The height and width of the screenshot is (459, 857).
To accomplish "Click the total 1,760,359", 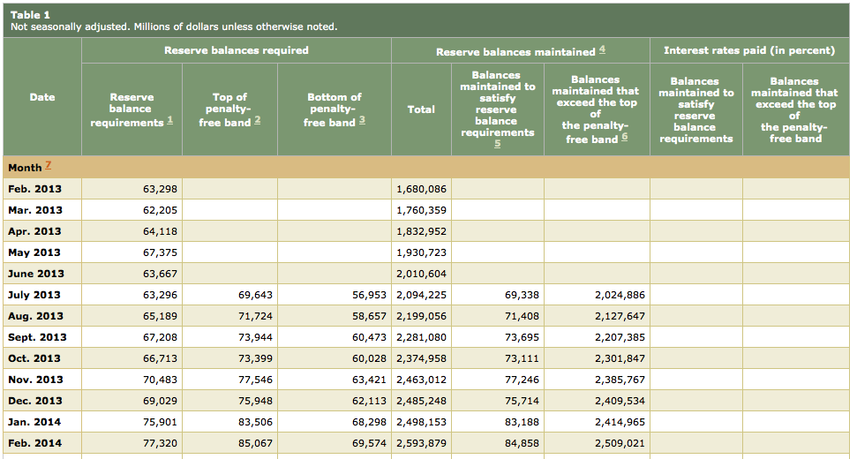I will (421, 210).
